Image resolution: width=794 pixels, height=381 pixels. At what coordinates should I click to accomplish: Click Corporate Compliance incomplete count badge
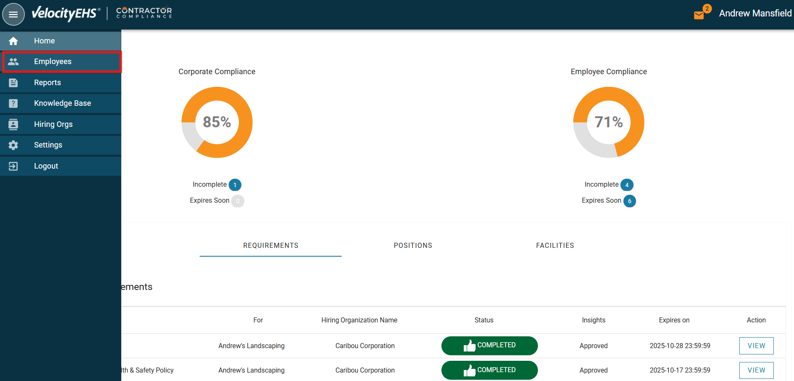tap(235, 185)
